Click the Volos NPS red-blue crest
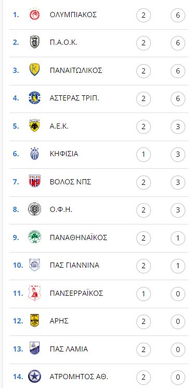Image resolution: width=192 pixels, height=388 pixels. [34, 182]
